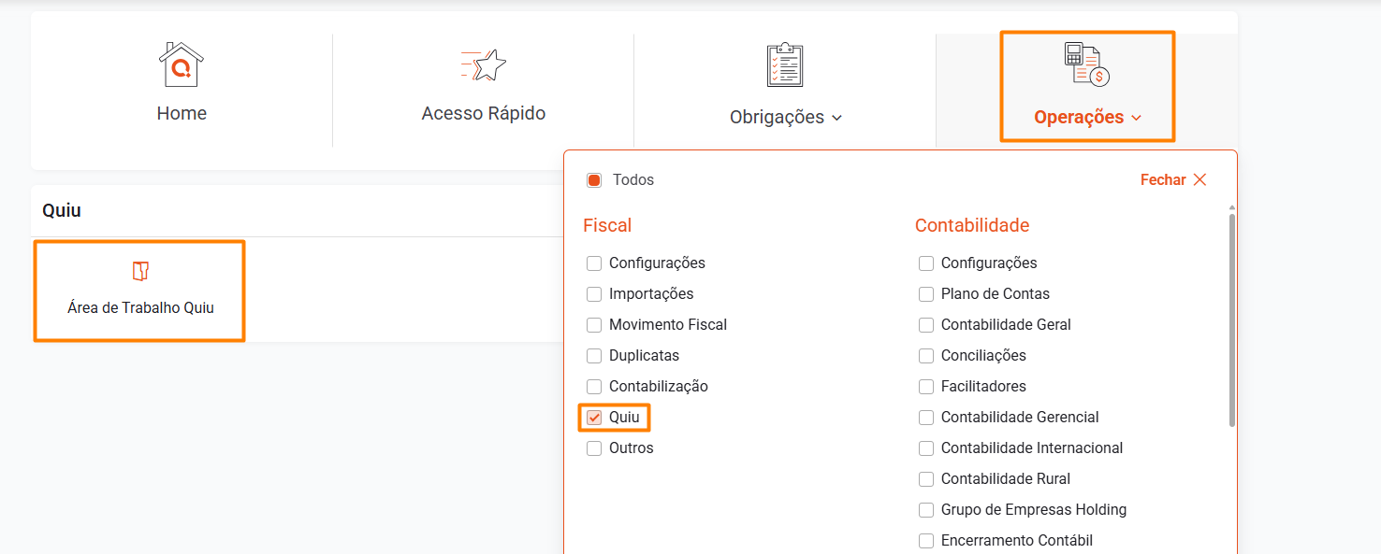Select the Importações checkbox

[x=594, y=294]
